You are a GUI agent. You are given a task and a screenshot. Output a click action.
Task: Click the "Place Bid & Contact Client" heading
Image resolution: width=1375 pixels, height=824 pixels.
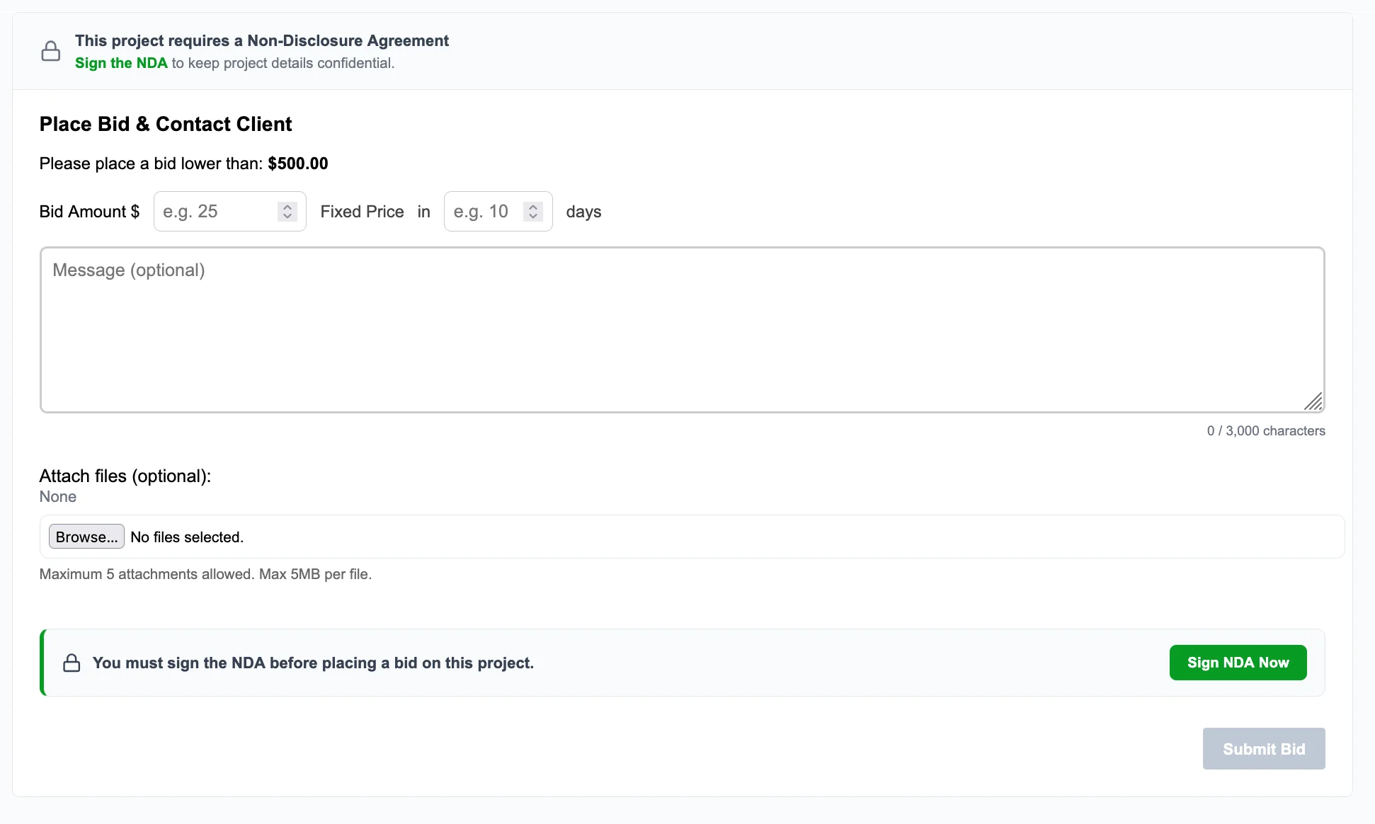(x=166, y=124)
